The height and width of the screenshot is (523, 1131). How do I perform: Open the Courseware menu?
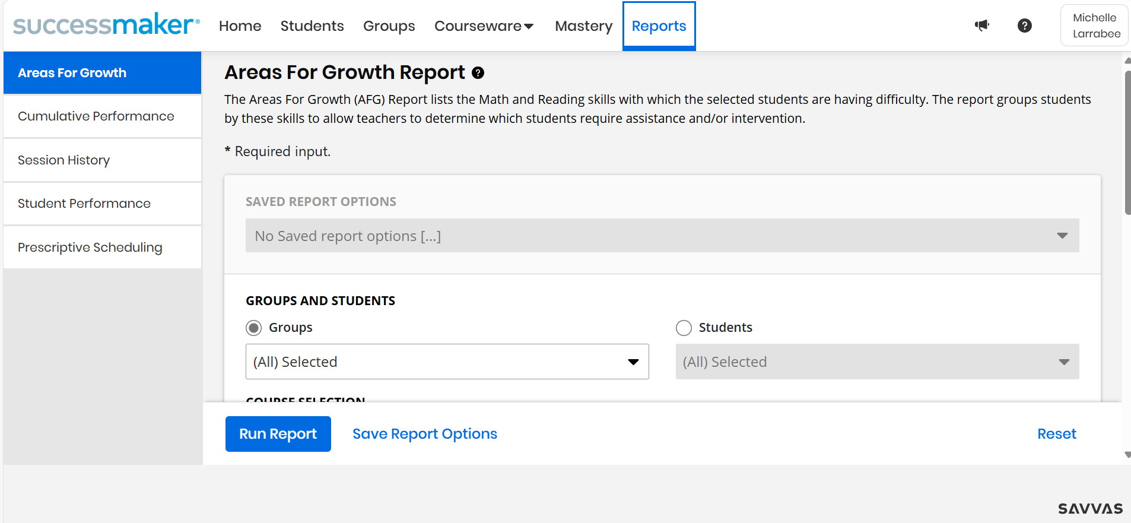click(484, 26)
